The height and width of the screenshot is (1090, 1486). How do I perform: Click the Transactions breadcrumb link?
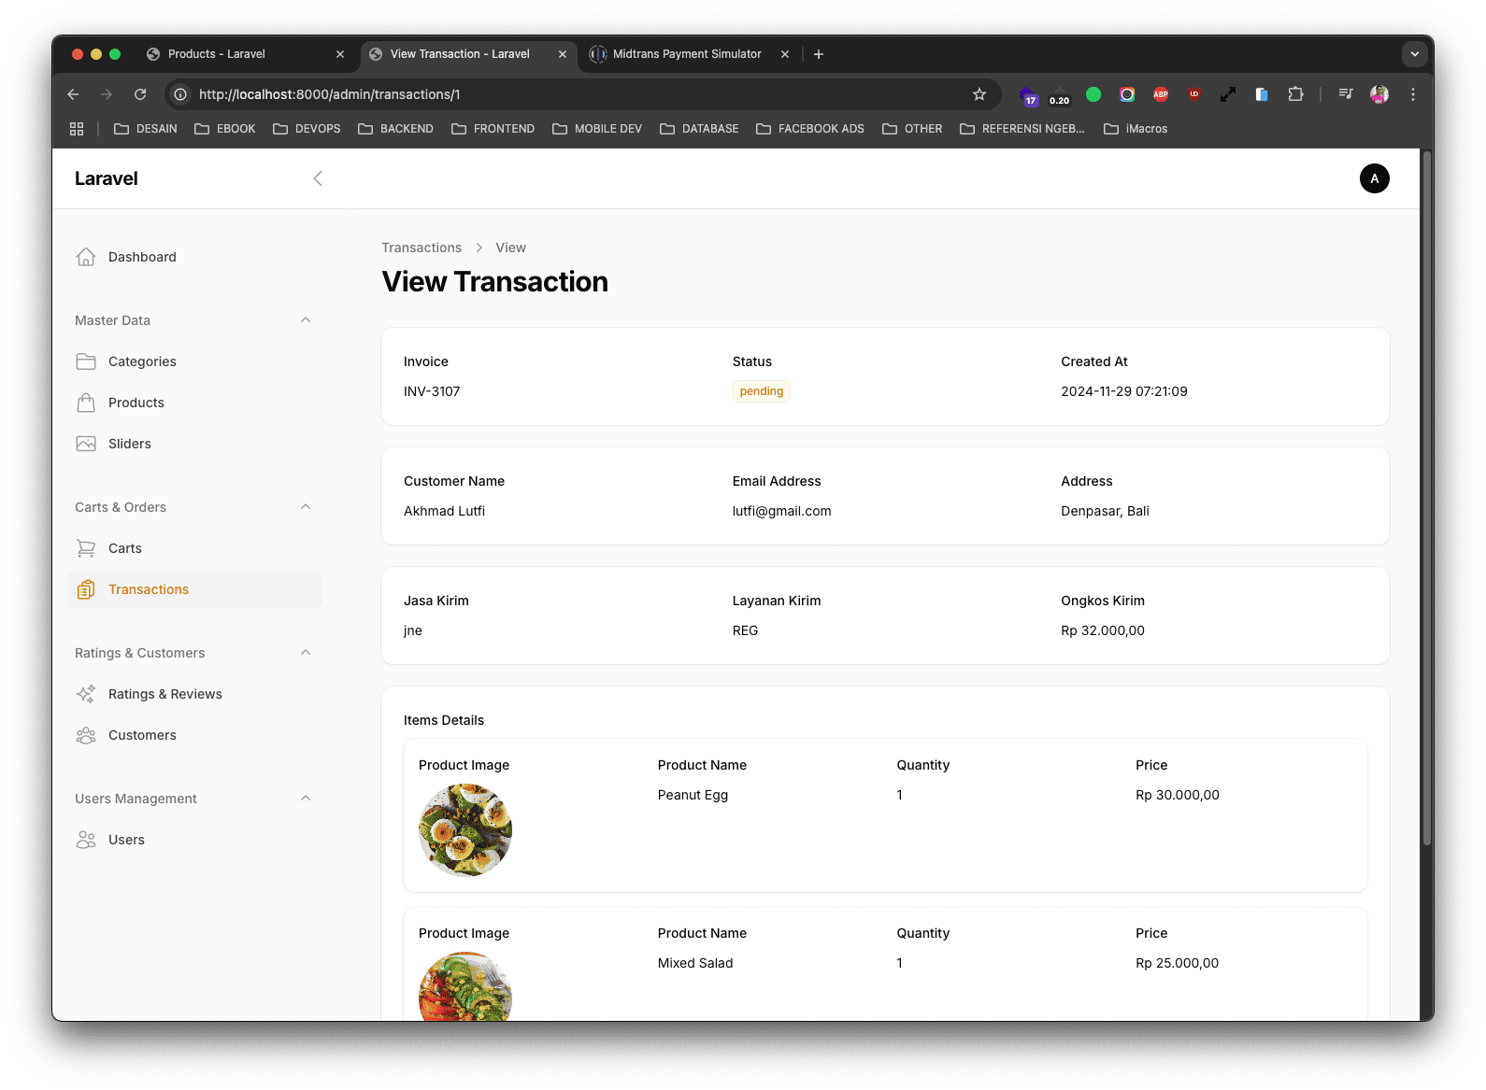(422, 248)
